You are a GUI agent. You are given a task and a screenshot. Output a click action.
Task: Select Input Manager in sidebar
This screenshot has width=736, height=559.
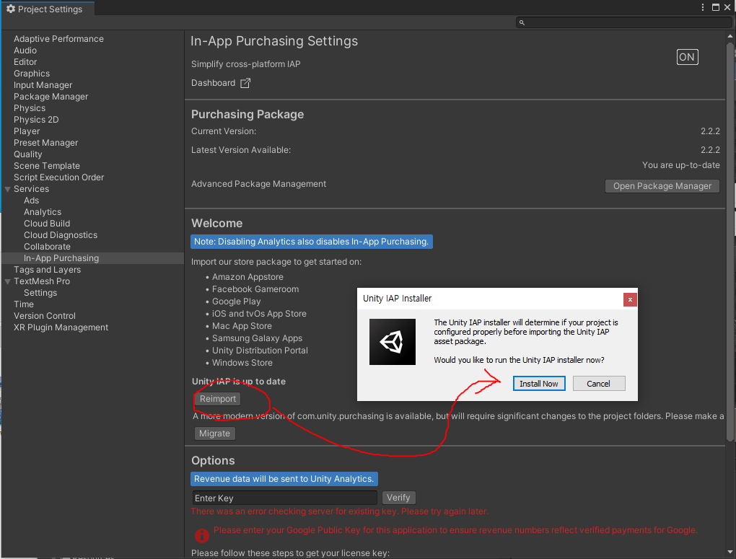pyautogui.click(x=43, y=85)
